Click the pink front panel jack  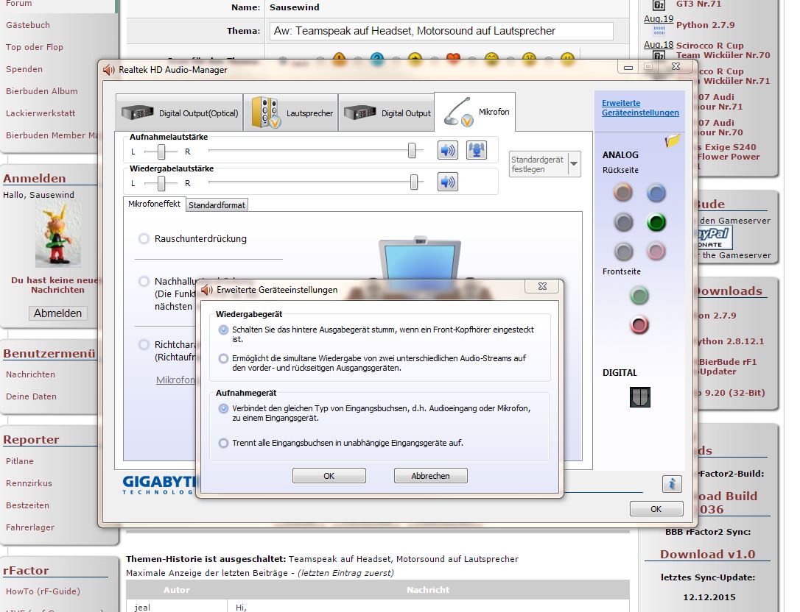tap(639, 324)
